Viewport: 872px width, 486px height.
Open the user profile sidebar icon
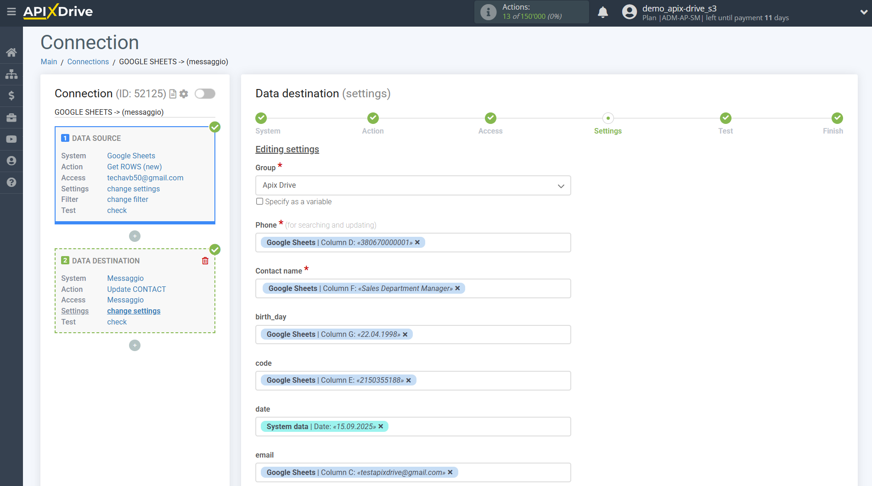click(11, 161)
